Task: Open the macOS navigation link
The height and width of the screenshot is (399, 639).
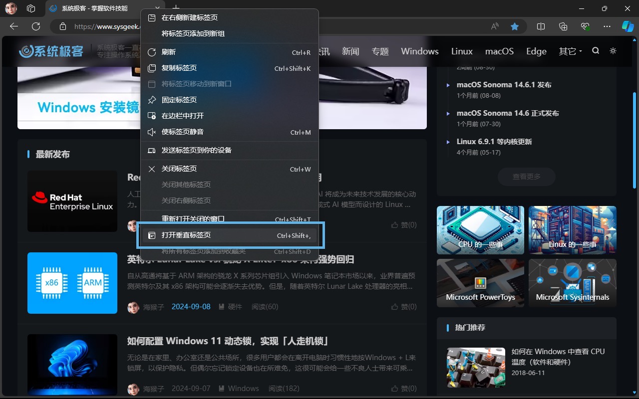Action: (499, 51)
